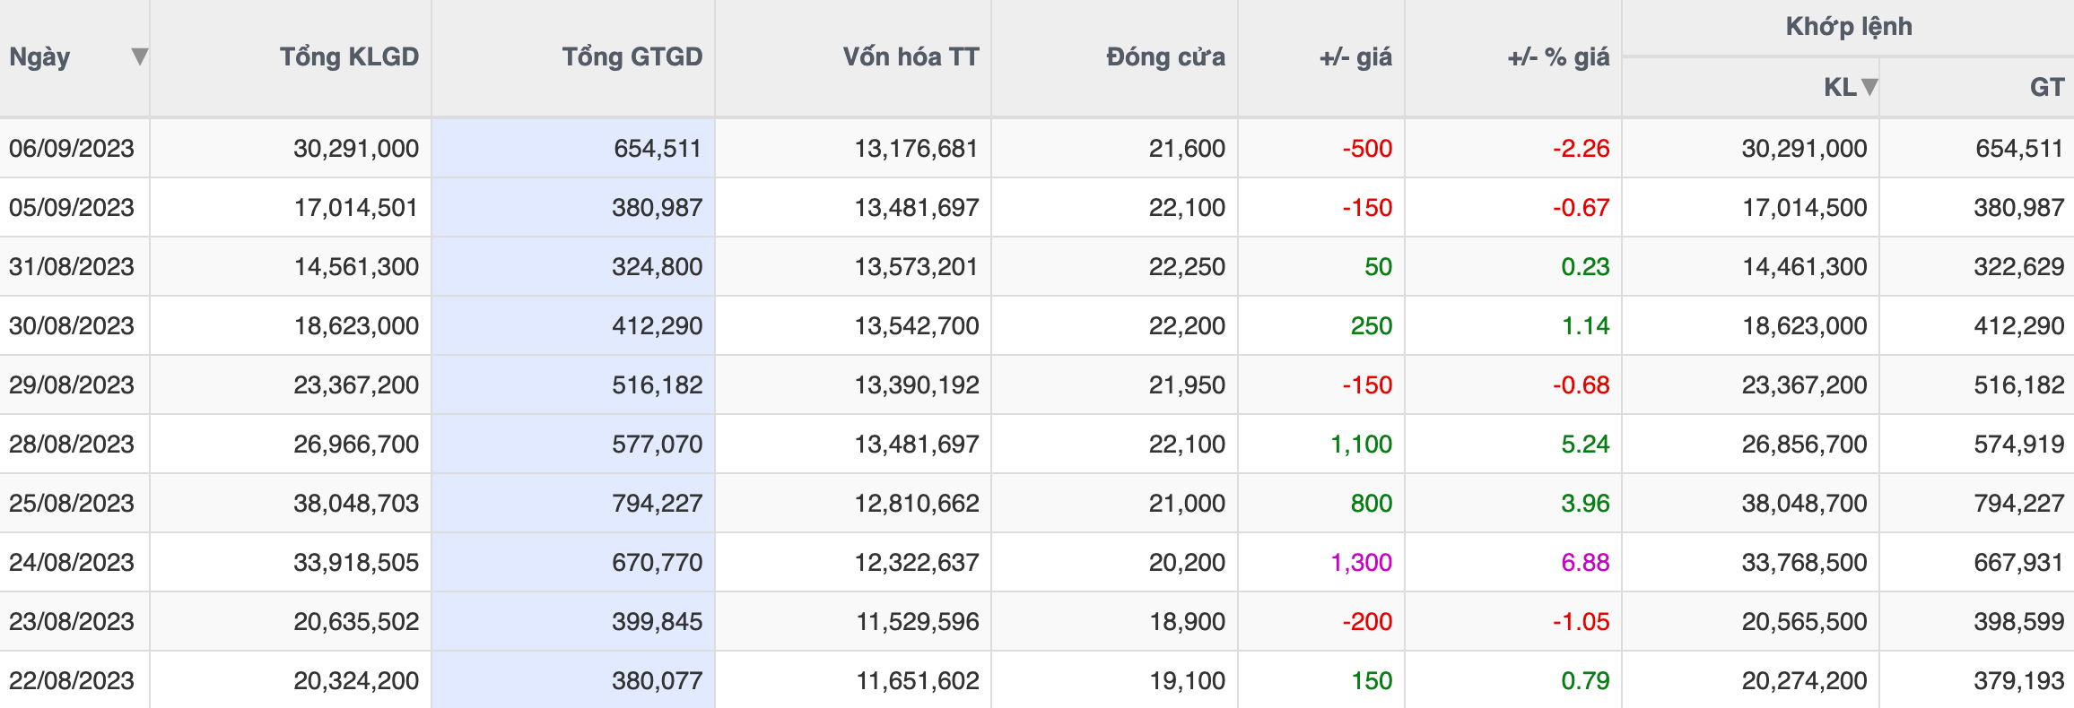Click closing price 20,200
2074x708 pixels.
click(x=1187, y=562)
